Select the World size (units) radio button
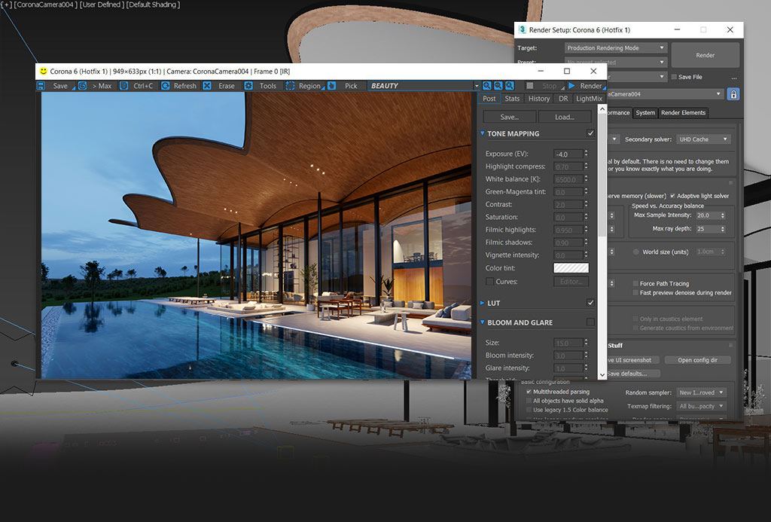This screenshot has height=522, width=771. [x=635, y=252]
